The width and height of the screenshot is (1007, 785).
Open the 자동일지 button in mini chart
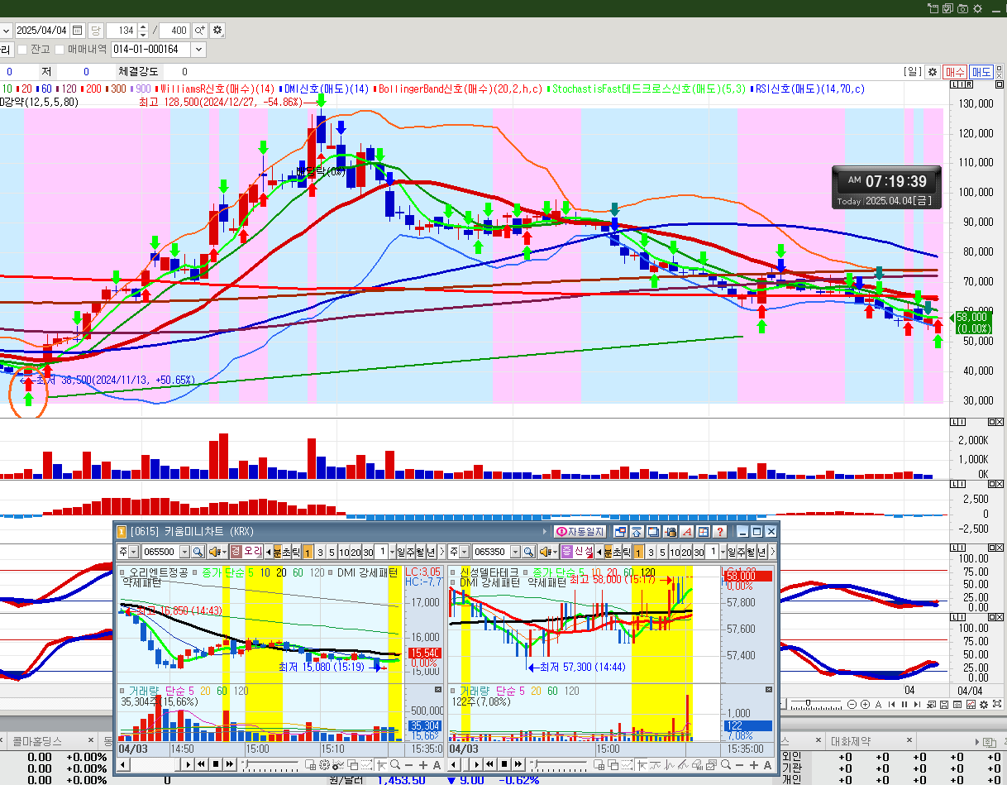(580, 532)
